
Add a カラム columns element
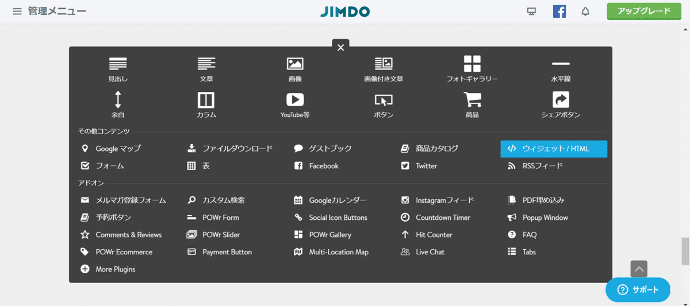[206, 105]
